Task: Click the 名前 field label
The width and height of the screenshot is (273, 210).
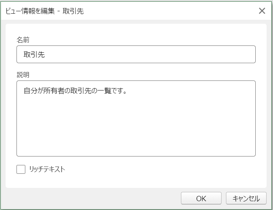Action: tap(23, 40)
